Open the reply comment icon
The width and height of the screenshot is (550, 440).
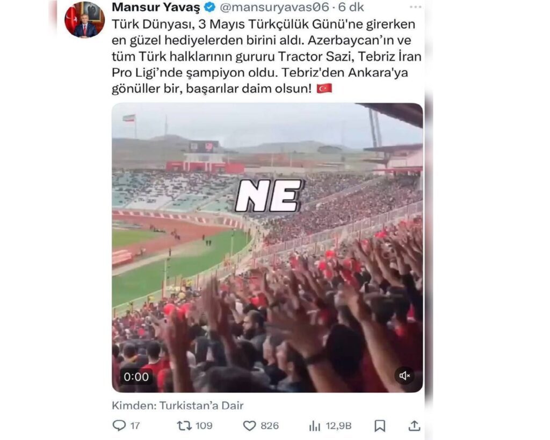click(119, 426)
